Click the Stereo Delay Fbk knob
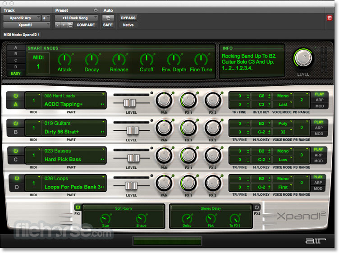339x253 pixels. coord(211,219)
